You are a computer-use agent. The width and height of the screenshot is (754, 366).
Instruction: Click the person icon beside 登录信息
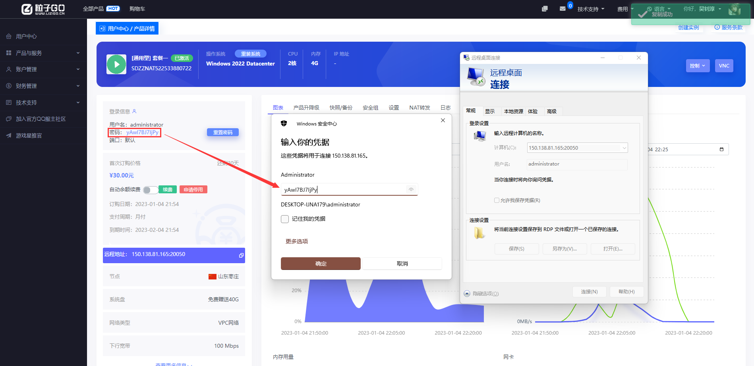pos(134,111)
